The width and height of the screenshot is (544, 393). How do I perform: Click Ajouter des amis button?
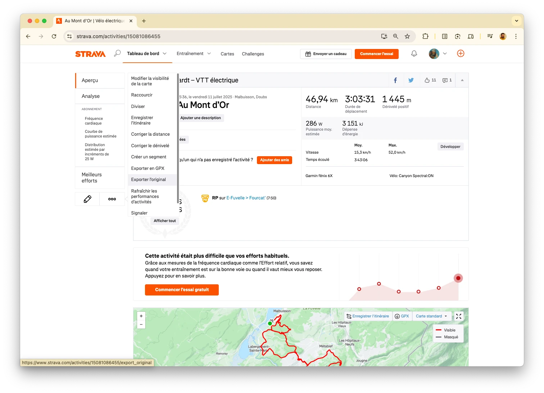tap(275, 160)
